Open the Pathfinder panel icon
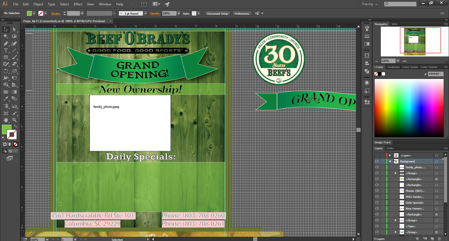Viewport: 449px width, 241px height. tap(367, 71)
